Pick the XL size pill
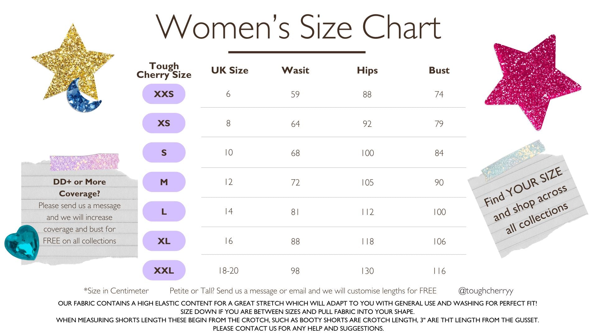 [164, 241]
